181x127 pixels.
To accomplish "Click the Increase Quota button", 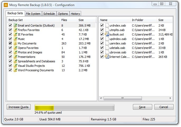I will click(18, 107).
